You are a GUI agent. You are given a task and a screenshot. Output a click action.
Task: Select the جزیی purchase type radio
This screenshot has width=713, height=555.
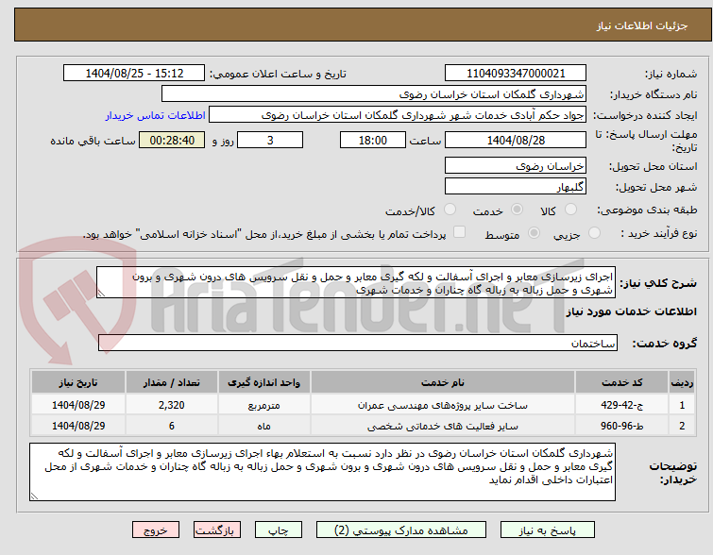point(594,233)
